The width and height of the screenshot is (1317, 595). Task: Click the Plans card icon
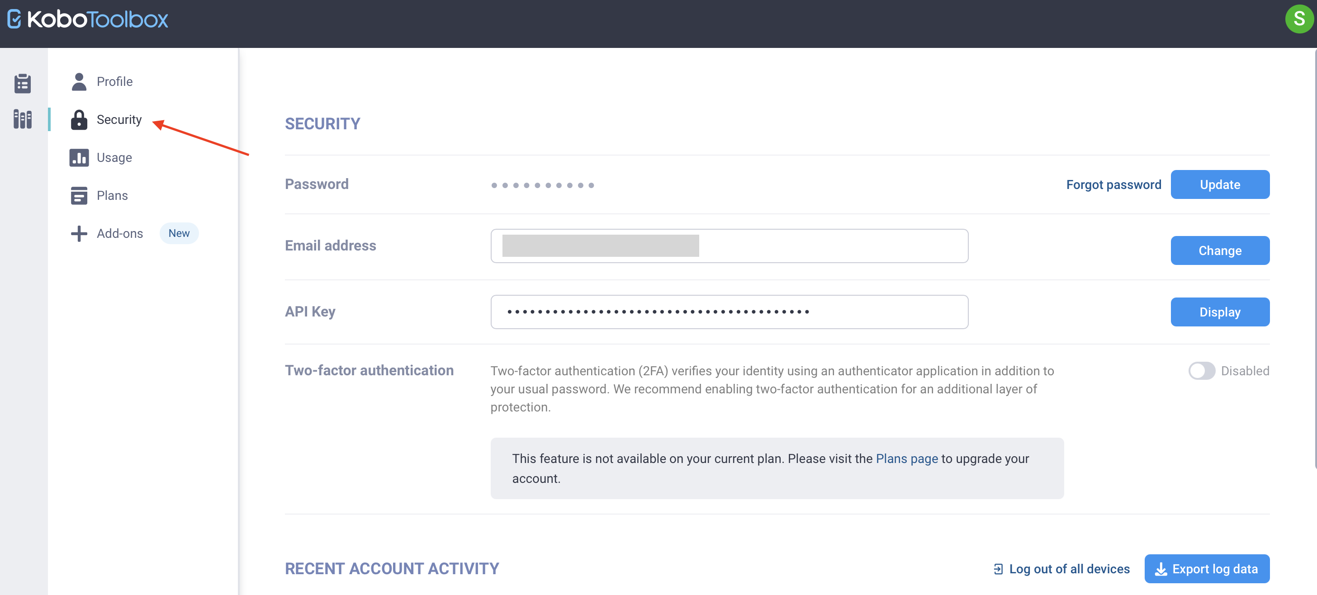79,195
